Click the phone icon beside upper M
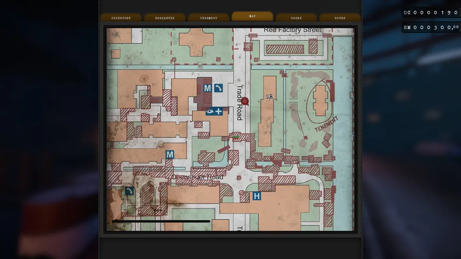Viewport: 461px width, 259px height. click(218, 88)
